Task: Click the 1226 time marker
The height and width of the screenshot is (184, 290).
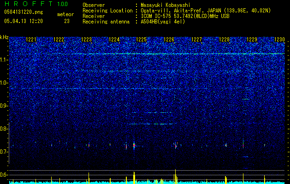Action: click(169, 39)
